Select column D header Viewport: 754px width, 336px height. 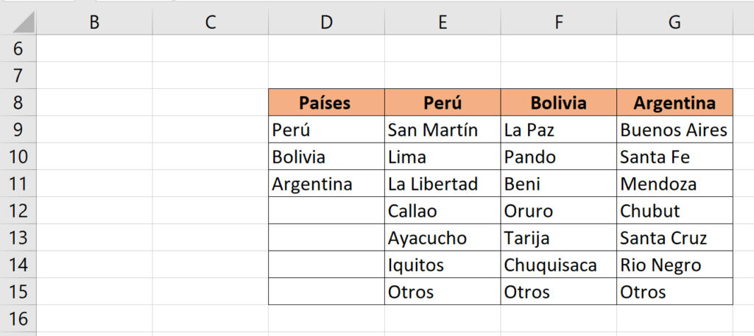tap(326, 23)
